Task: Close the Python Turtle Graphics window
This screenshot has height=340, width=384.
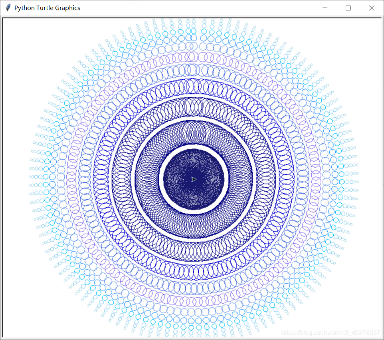Action: 371,8
